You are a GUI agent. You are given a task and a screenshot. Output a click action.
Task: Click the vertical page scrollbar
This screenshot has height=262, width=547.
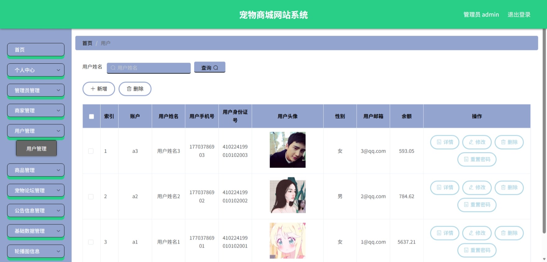tap(544, 130)
